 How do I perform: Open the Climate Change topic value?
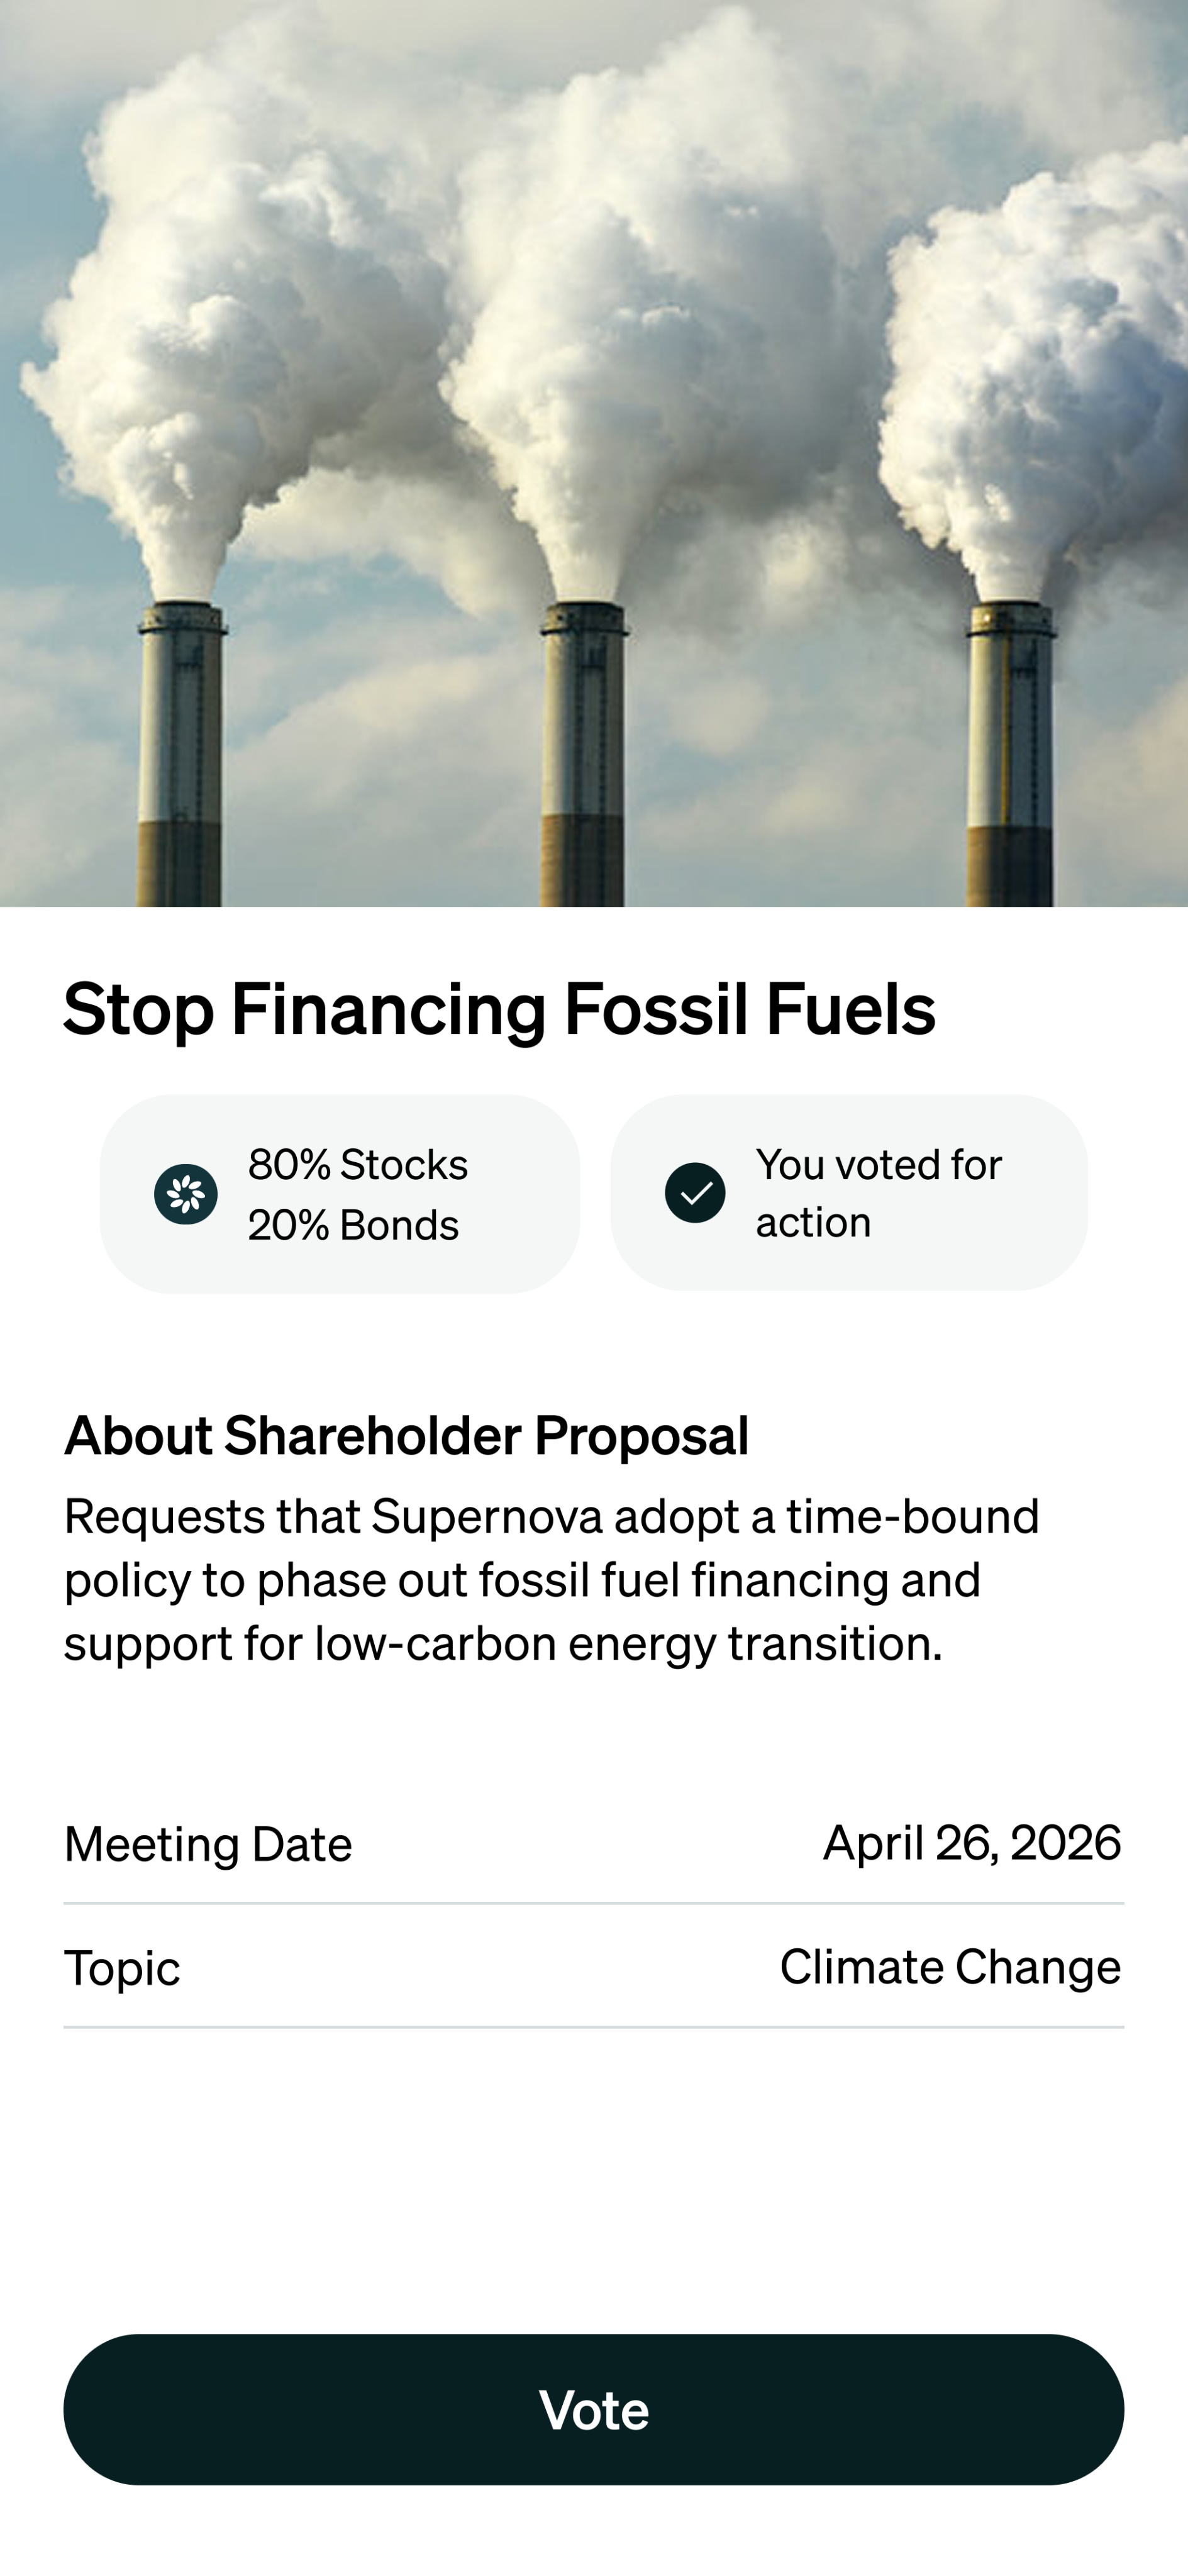[950, 1967]
